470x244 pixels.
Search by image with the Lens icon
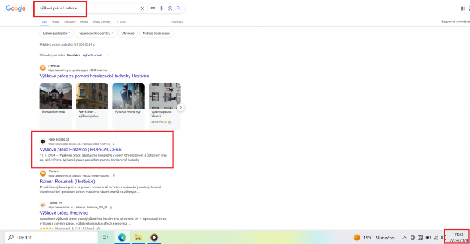170,8
